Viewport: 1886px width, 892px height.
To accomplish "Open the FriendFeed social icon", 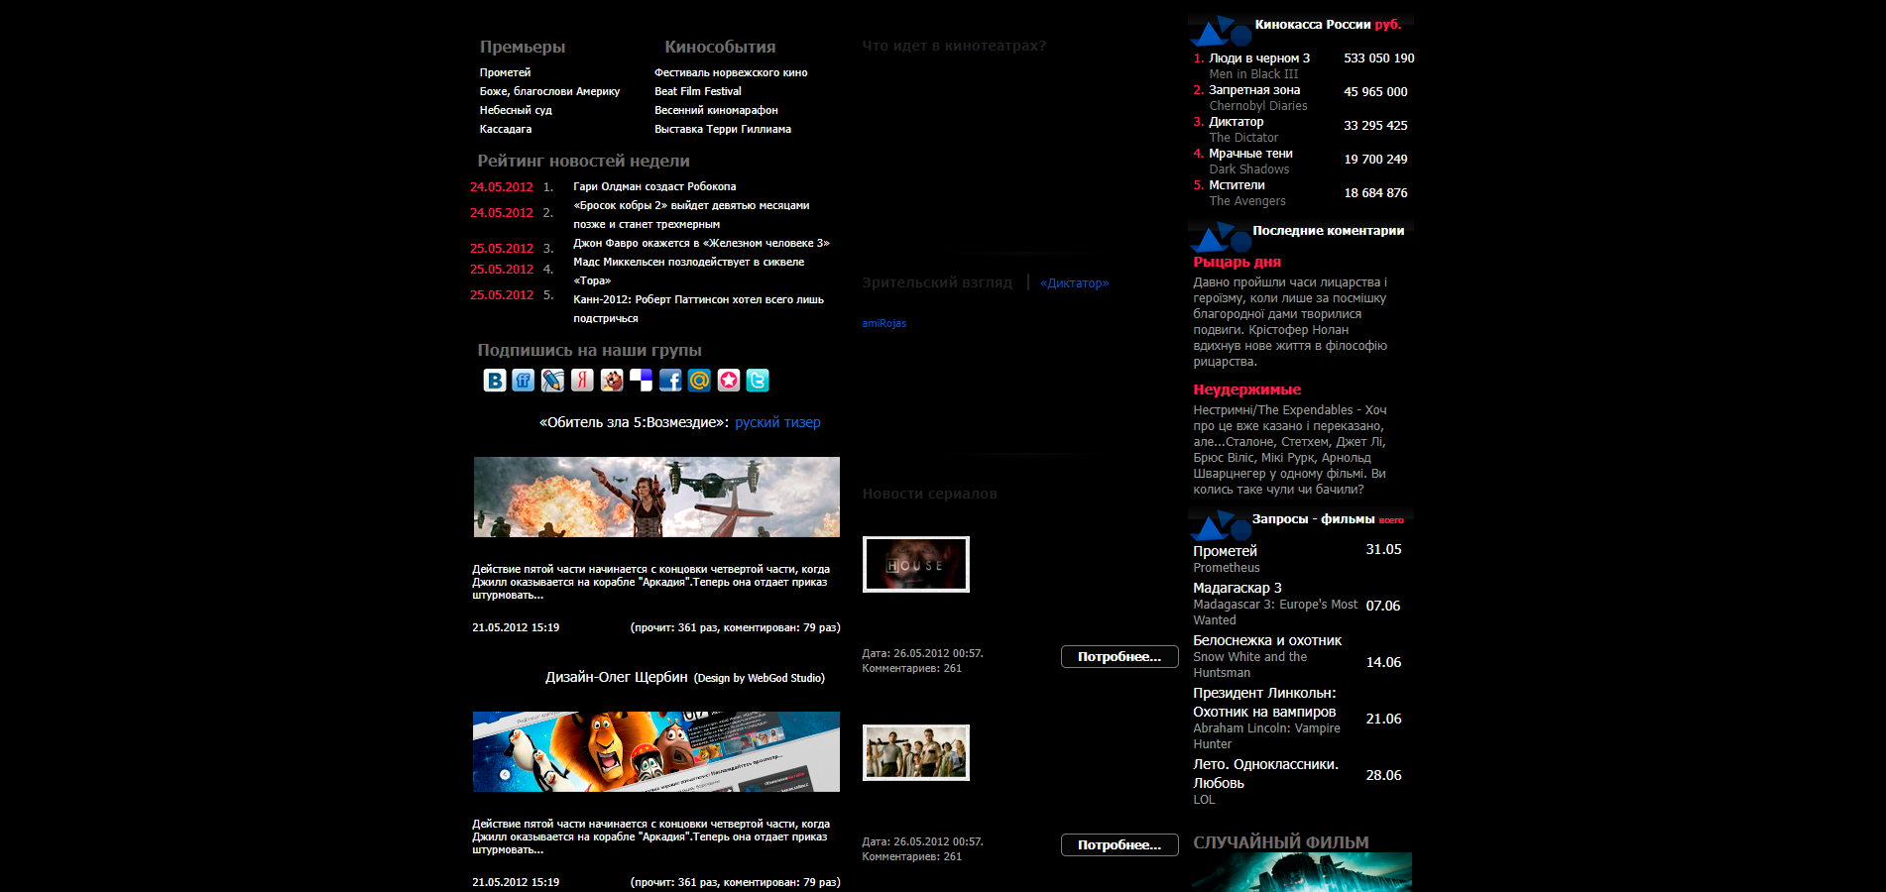I will 524,381.
